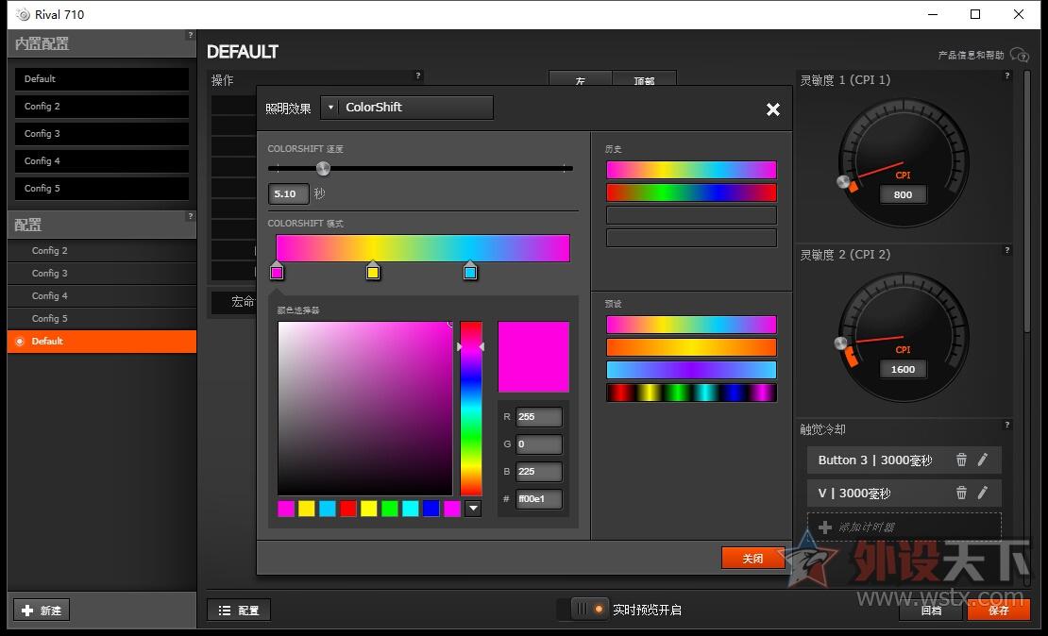1048x636 pixels.
Task: Click the B value field showing 225
Action: click(539, 472)
